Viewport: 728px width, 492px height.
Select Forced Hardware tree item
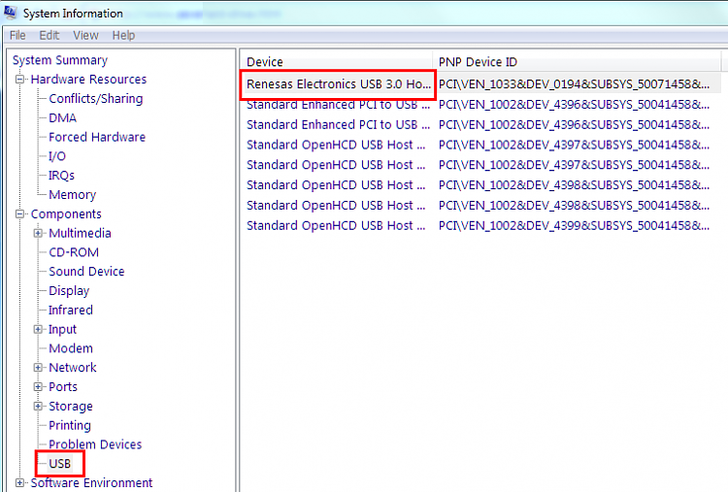click(x=97, y=137)
